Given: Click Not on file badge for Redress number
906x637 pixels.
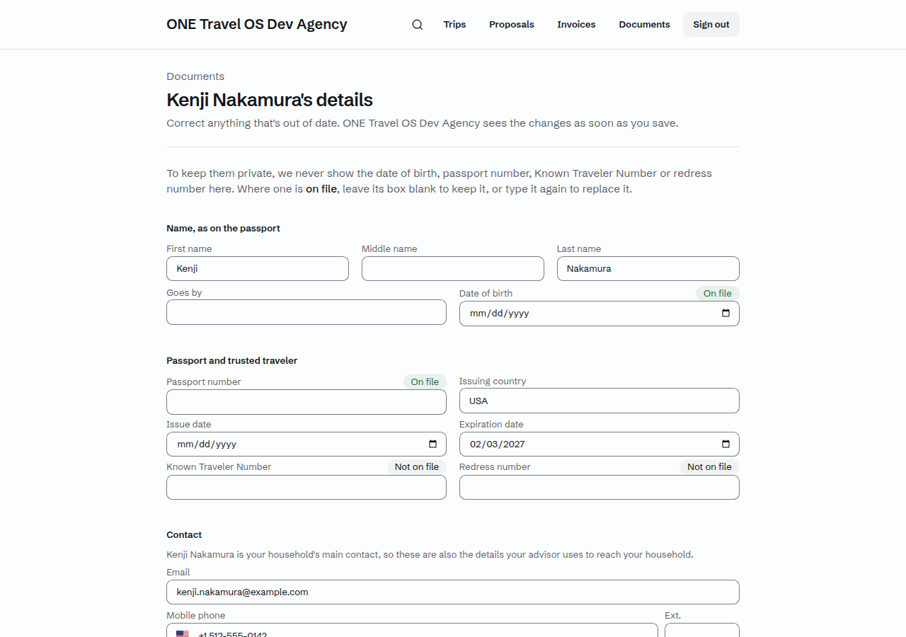Looking at the screenshot, I should click(x=710, y=466).
